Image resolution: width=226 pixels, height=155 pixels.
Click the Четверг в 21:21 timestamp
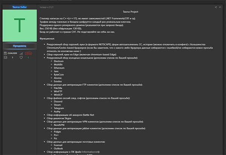point(47,7)
